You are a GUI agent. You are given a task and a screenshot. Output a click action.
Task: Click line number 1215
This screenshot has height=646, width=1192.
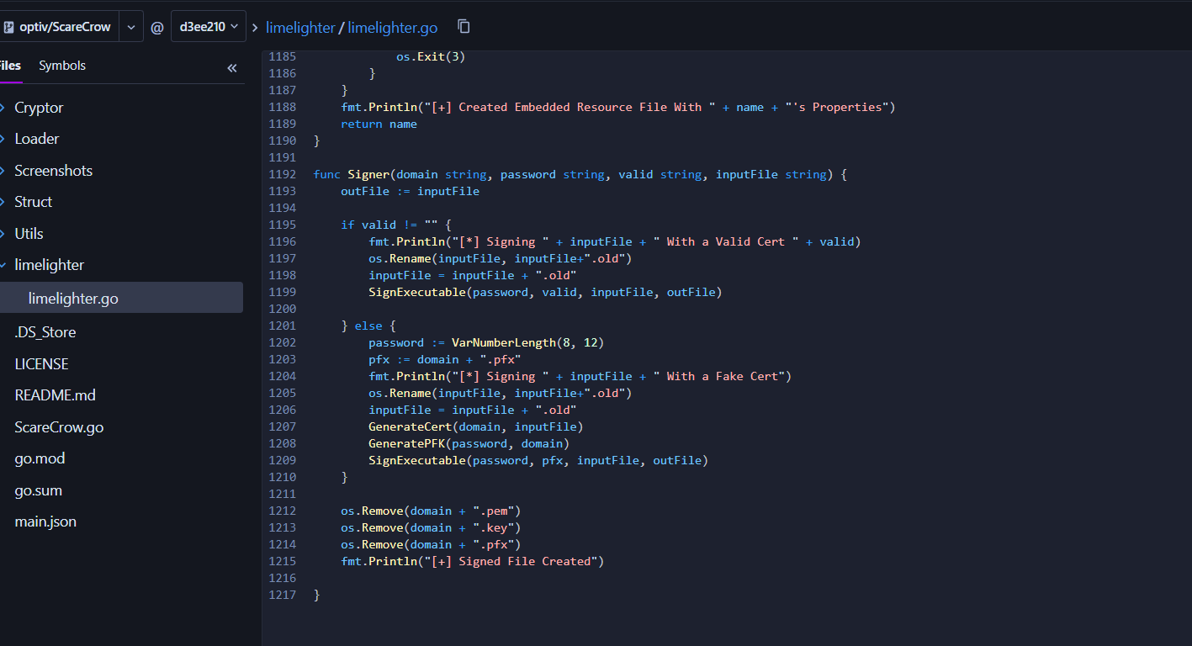coord(282,561)
